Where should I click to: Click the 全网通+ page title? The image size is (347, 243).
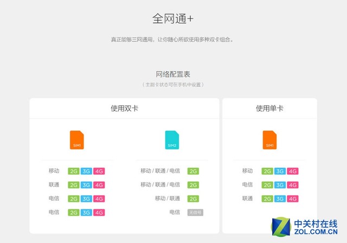point(173,18)
